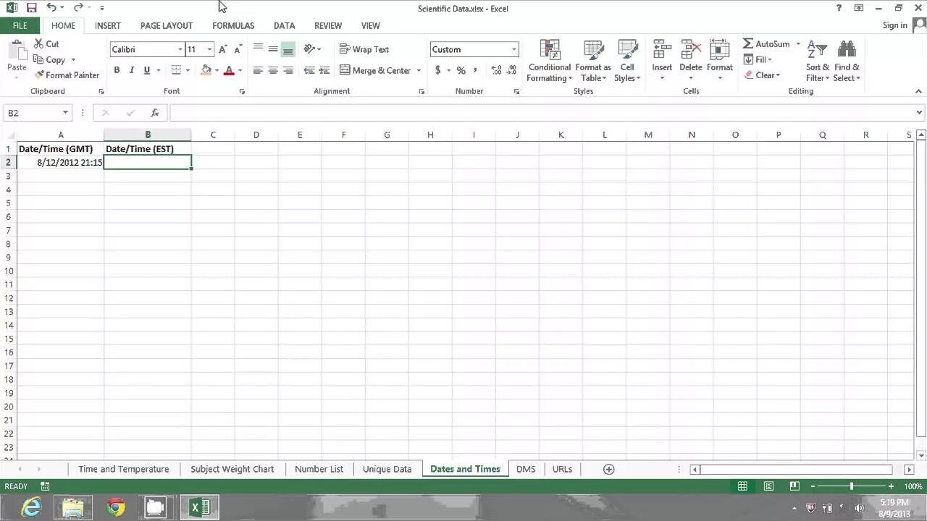Click Decrease Decimal icon
927x521 pixels.
tap(511, 70)
